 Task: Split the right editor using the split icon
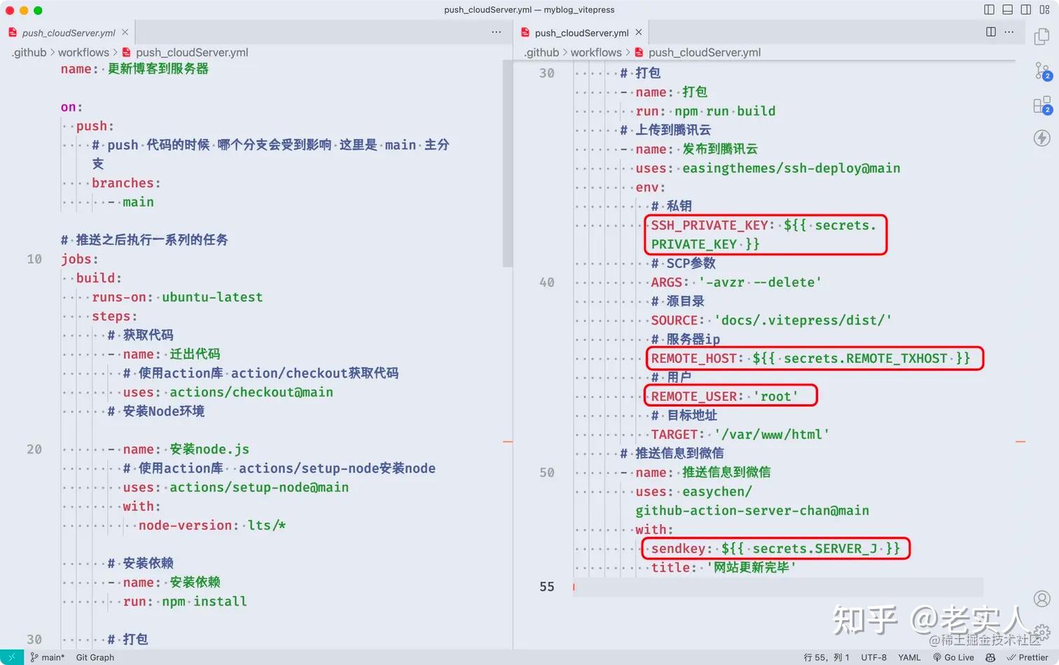[x=990, y=32]
